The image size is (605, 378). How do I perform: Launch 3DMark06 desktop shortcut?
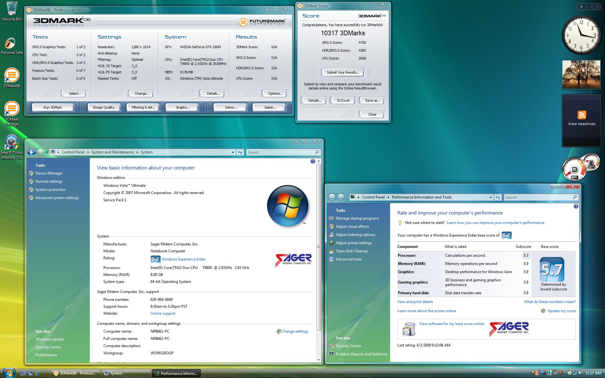coord(12,78)
